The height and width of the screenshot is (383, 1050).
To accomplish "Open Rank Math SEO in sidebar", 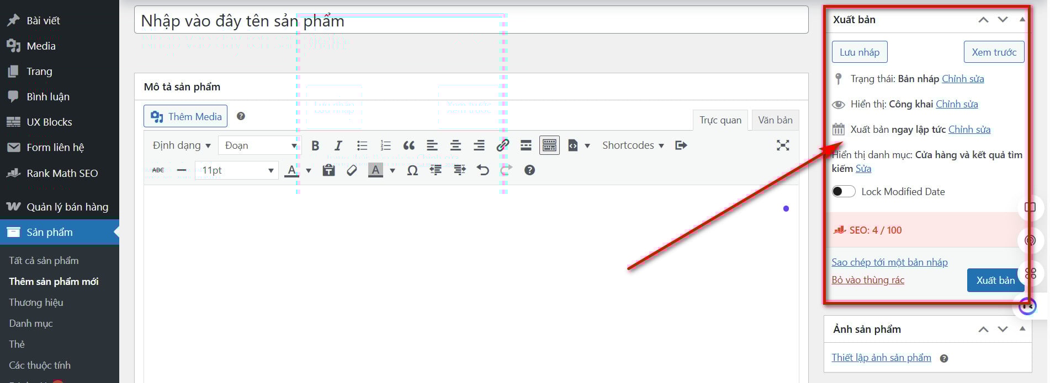I will coord(62,173).
